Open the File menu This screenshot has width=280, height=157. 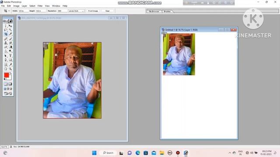(x=3, y=6)
